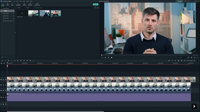Click the Delete trash icon in timeline toolbar
200x112 pixels.
pos(8,61)
